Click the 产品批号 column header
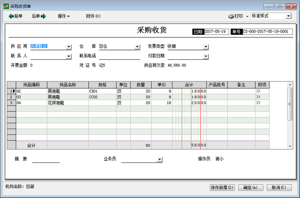This screenshot has width=300, height=198. click(x=217, y=85)
